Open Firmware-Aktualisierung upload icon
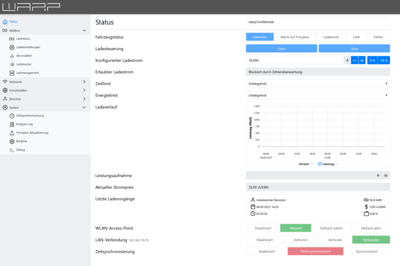The height and width of the screenshot is (266, 400). (x=12, y=133)
